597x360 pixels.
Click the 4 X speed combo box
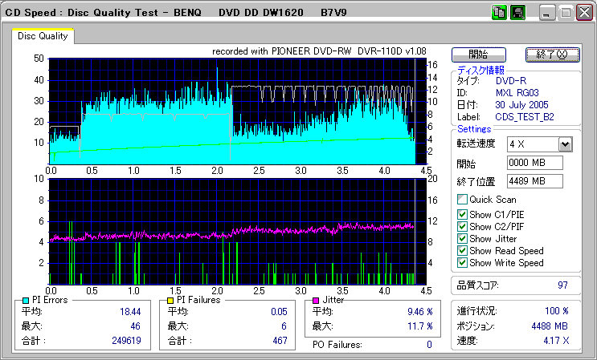point(532,144)
